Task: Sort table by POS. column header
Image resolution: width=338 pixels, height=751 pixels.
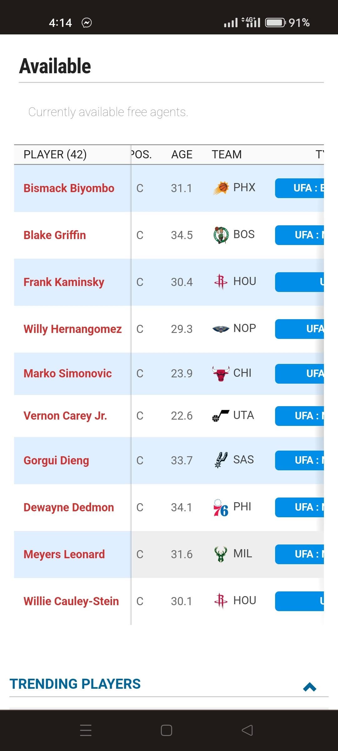Action: (142, 155)
